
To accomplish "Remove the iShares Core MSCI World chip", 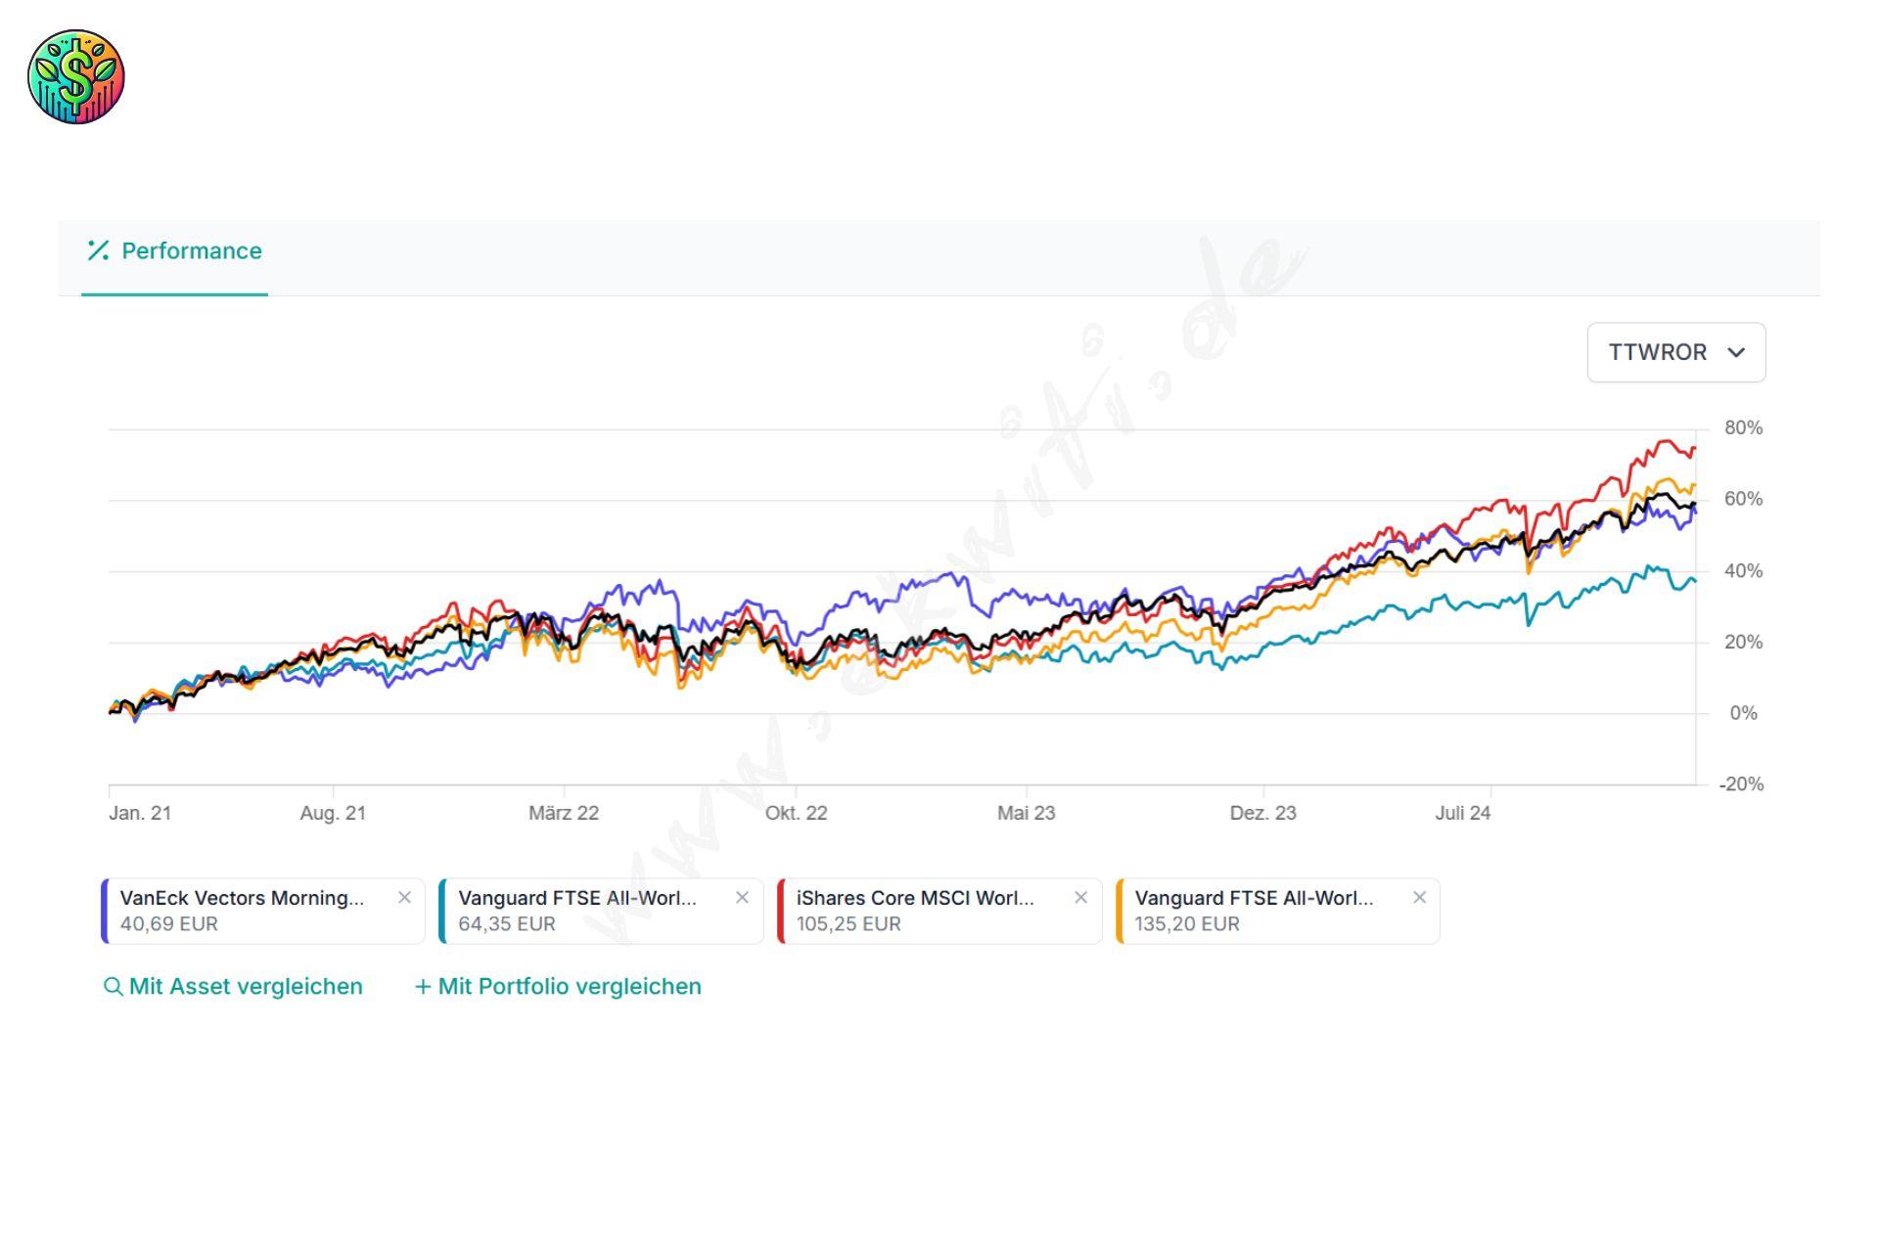I will [1080, 898].
